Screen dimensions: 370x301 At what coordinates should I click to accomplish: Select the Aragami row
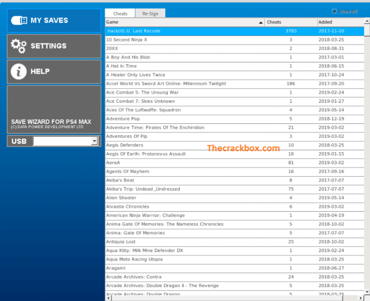coord(235,268)
